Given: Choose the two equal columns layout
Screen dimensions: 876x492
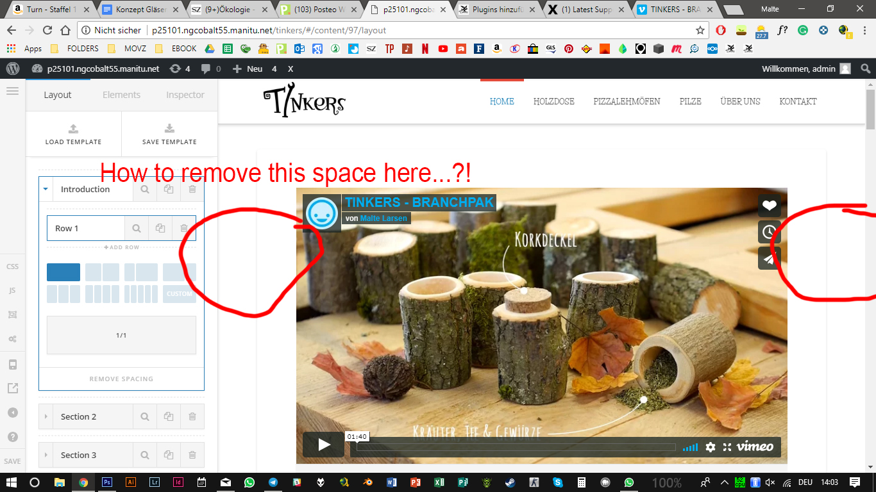Looking at the screenshot, I should 102,272.
